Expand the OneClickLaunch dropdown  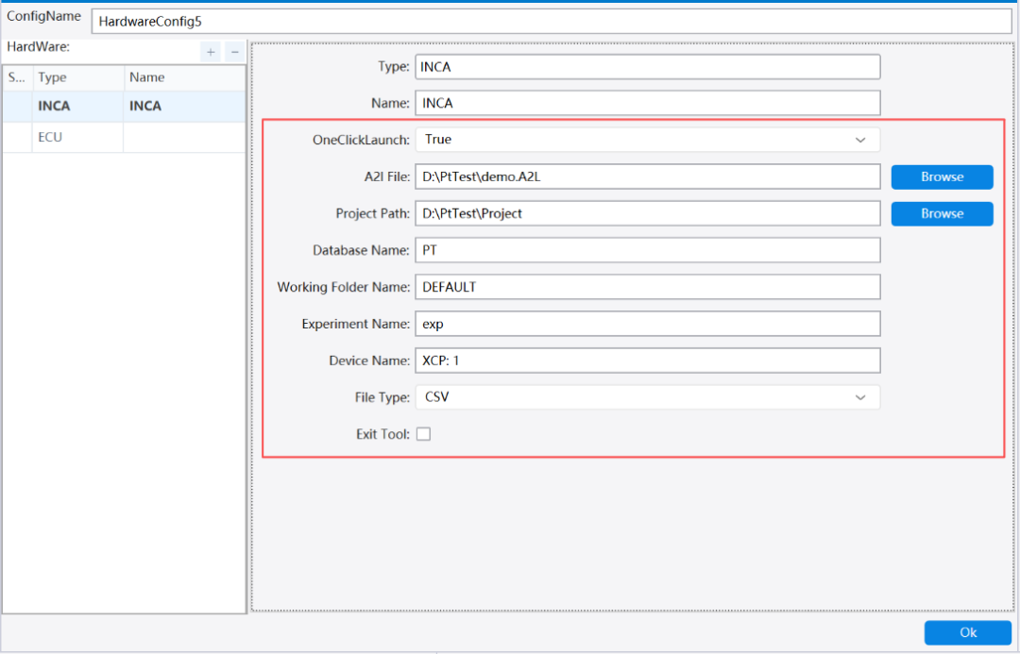[x=648, y=140]
